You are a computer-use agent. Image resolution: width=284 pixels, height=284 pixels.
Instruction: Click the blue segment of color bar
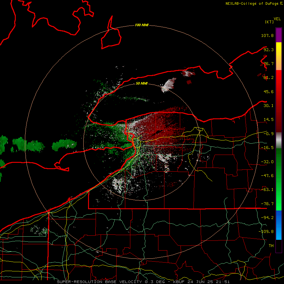(279, 225)
